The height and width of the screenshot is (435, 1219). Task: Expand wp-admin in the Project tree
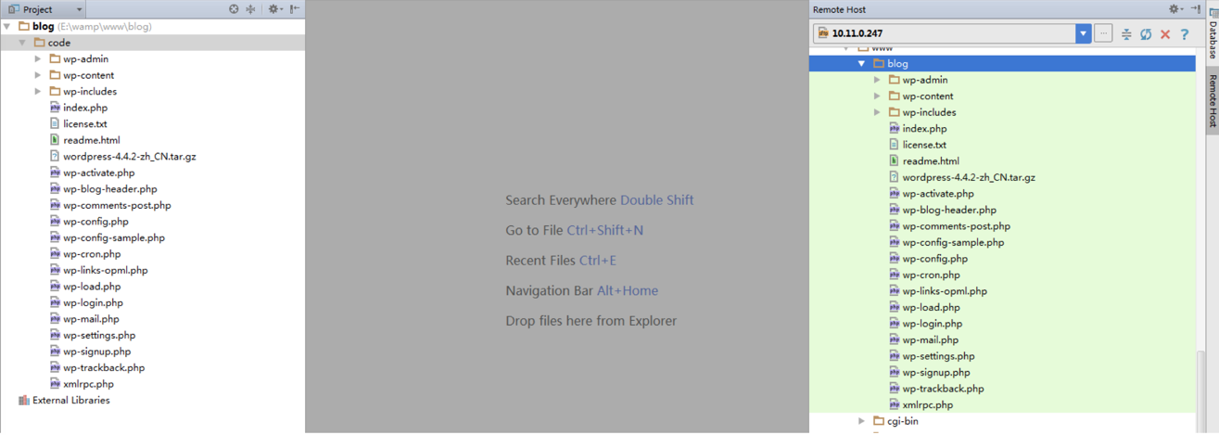(38, 59)
